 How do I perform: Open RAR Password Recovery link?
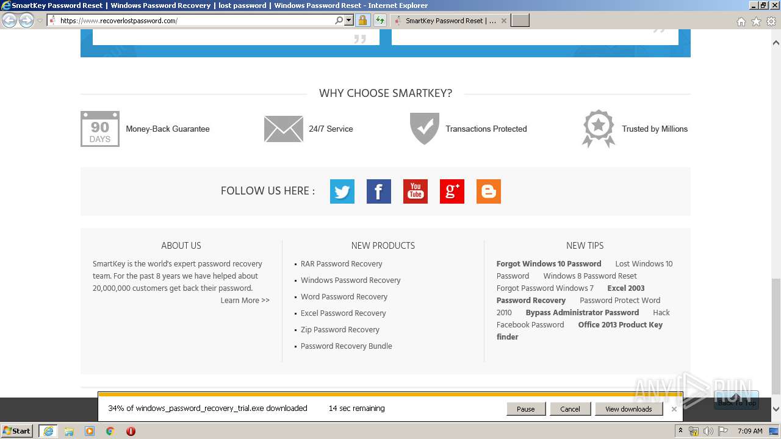click(x=341, y=264)
